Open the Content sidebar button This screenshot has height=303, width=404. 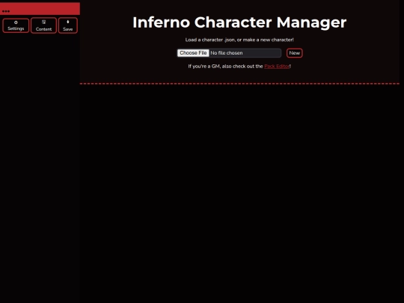click(43, 25)
